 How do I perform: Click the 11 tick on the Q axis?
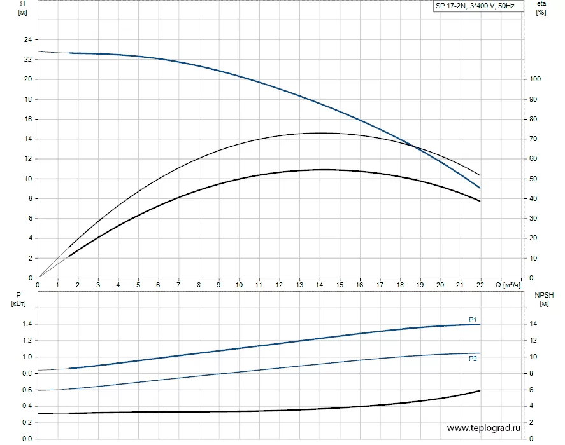(259, 285)
